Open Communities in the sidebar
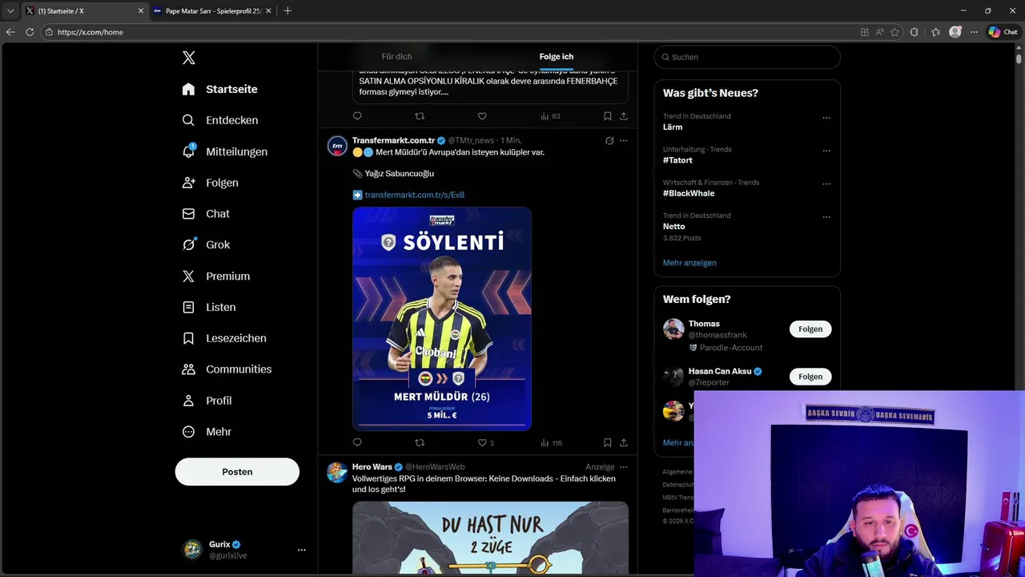 227,369
